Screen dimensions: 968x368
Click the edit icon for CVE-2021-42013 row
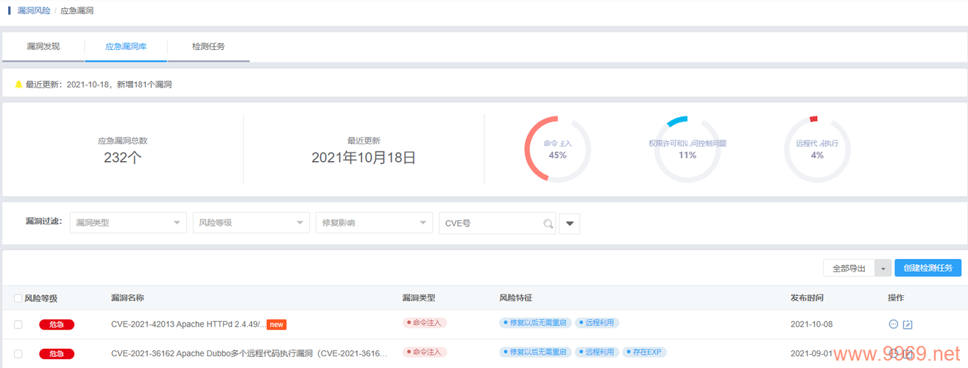908,324
